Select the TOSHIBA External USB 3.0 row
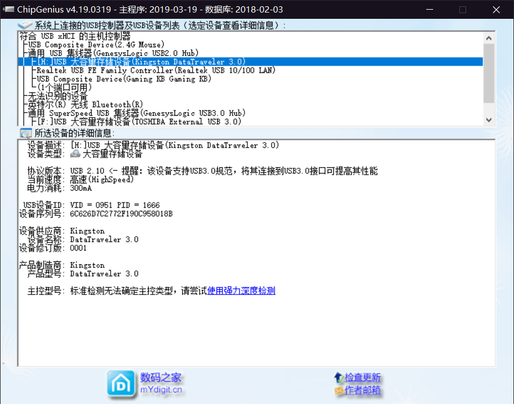 point(139,122)
